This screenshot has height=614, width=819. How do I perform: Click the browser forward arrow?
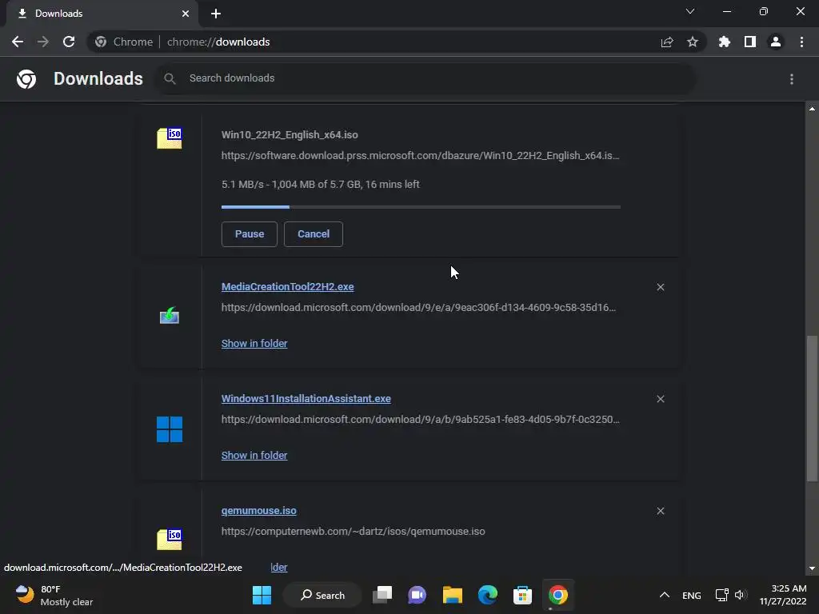[x=43, y=42]
